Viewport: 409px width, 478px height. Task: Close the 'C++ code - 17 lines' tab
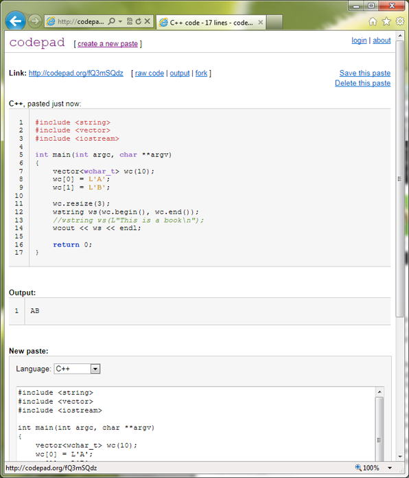point(260,22)
